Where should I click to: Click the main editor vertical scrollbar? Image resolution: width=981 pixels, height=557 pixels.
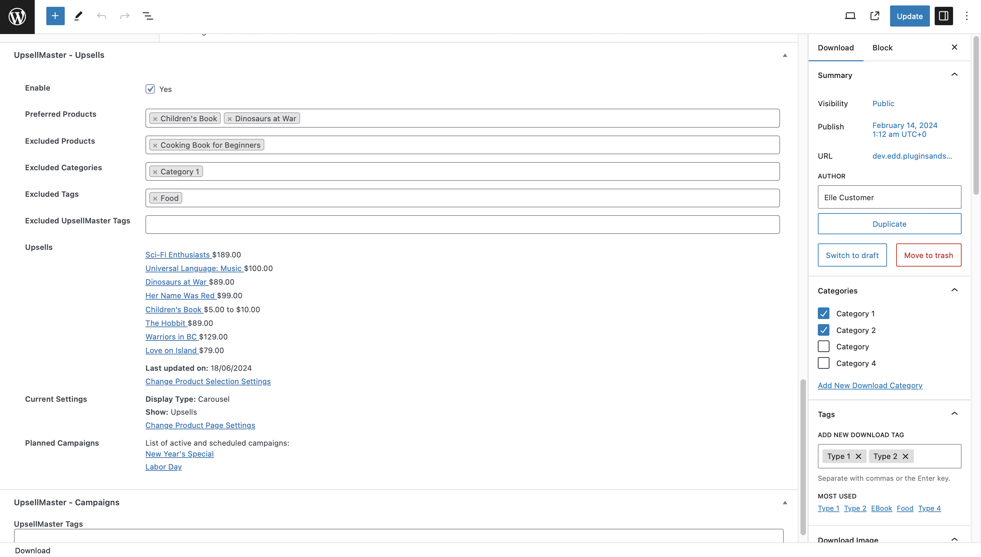[803, 457]
